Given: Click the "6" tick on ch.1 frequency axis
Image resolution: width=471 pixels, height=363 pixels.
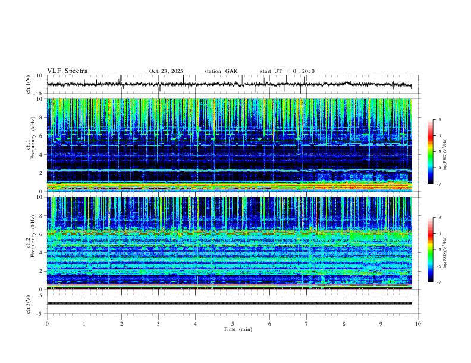Looking at the screenshot, I should (x=42, y=136).
